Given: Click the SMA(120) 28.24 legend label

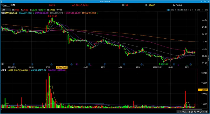Looking at the screenshot, I should pyautogui.click(x=73, y=13).
